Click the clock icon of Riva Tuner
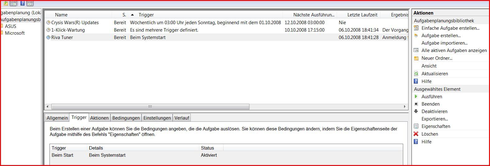 pos(48,37)
